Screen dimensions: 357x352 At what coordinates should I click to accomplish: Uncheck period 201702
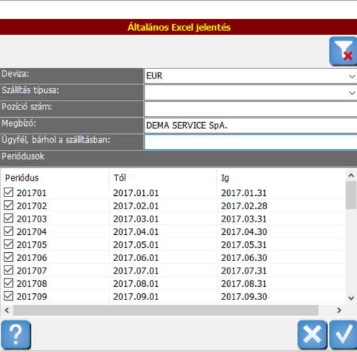(x=9, y=205)
